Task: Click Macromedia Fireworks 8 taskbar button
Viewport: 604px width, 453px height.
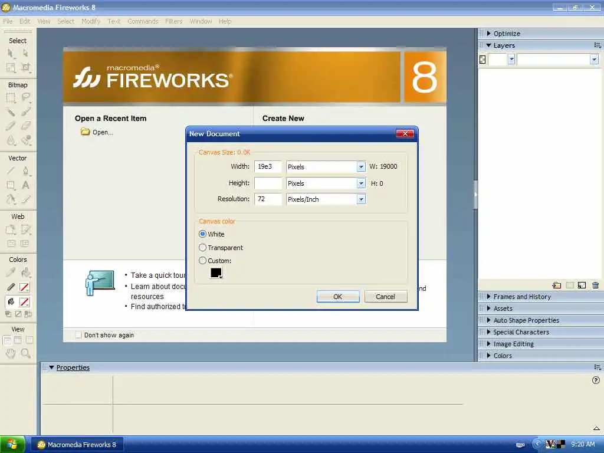Action: point(77,445)
